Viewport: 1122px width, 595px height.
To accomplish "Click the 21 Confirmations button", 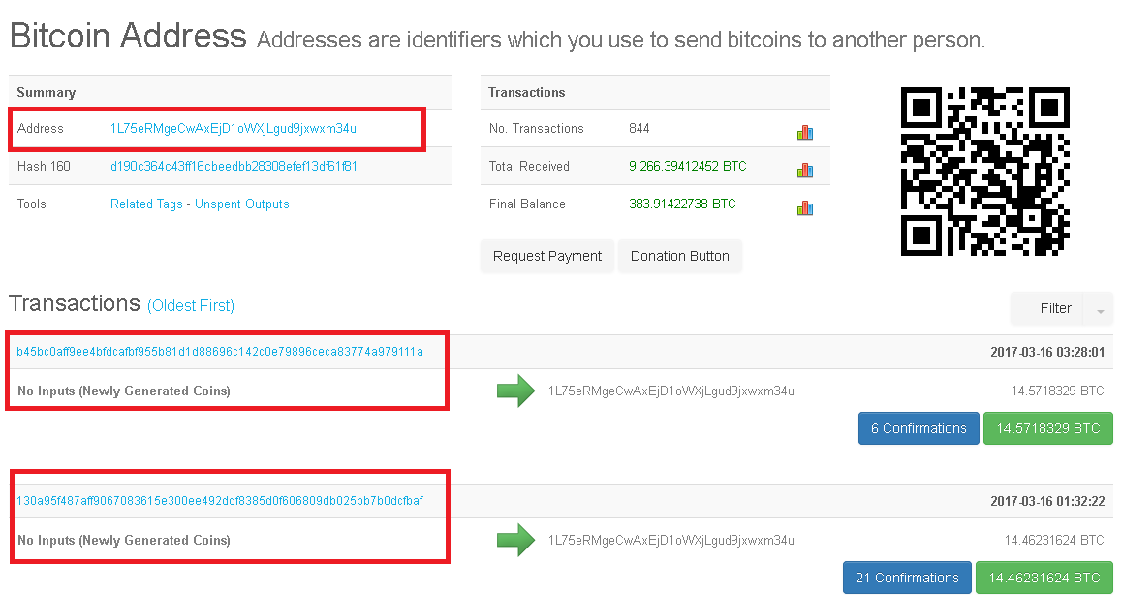I will [x=907, y=578].
